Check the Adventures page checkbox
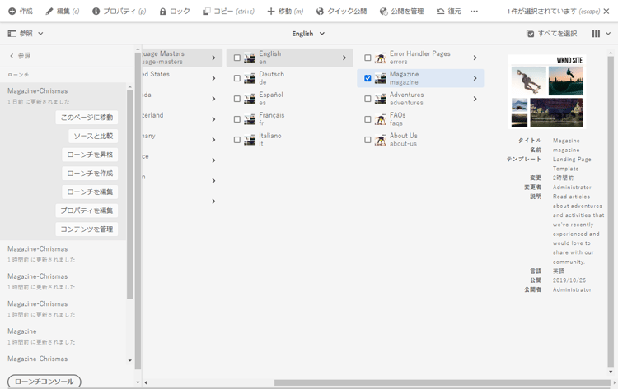The height and width of the screenshot is (389, 618). click(x=368, y=99)
